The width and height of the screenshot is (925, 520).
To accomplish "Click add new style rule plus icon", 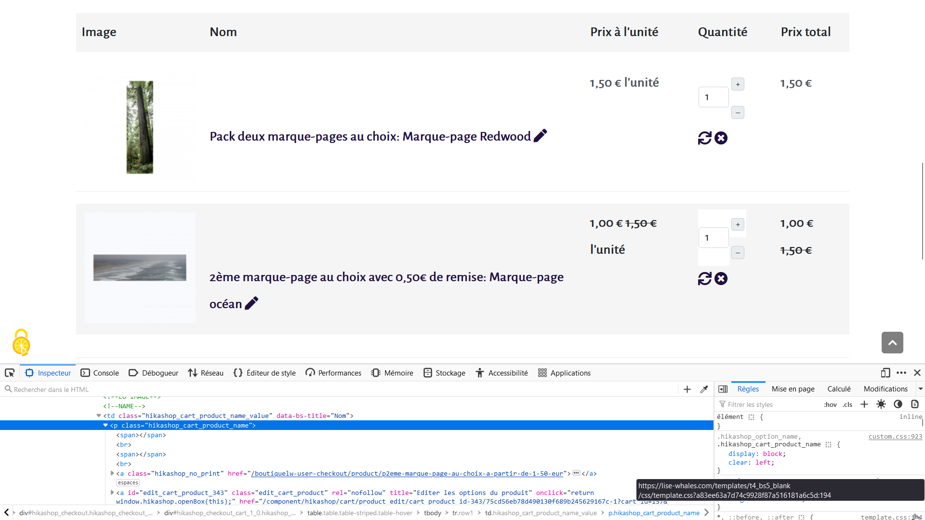I will 864,404.
